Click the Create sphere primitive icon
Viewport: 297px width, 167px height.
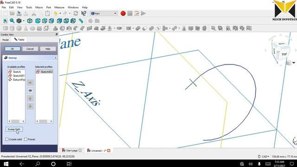coord(19,28)
